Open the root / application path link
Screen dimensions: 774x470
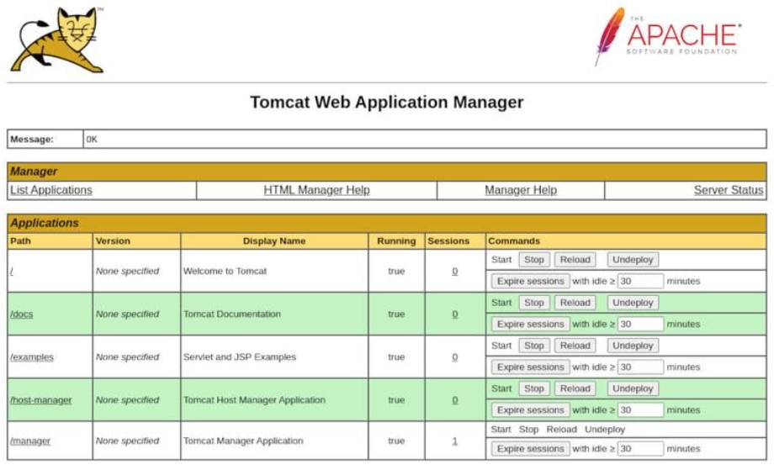pyautogui.click(x=11, y=272)
